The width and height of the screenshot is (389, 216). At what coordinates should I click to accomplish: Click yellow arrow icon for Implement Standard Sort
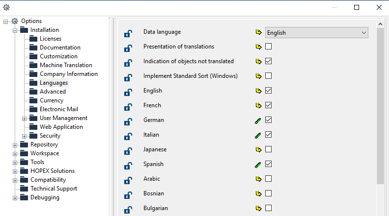click(258, 76)
